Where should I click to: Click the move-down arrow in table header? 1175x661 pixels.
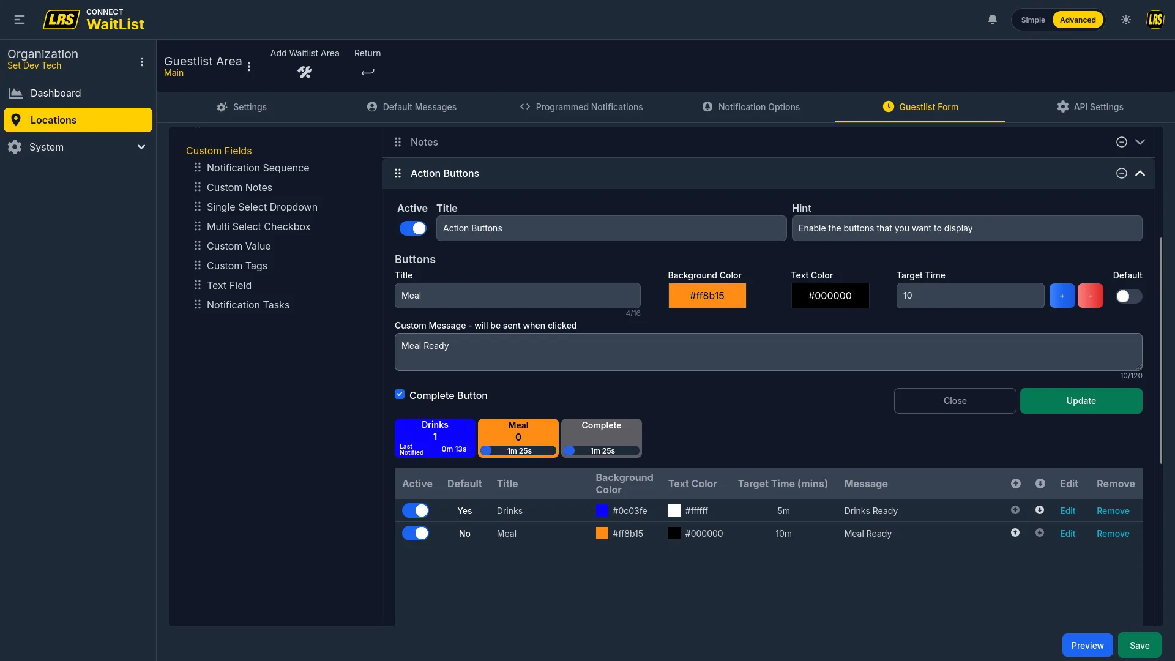(1040, 484)
